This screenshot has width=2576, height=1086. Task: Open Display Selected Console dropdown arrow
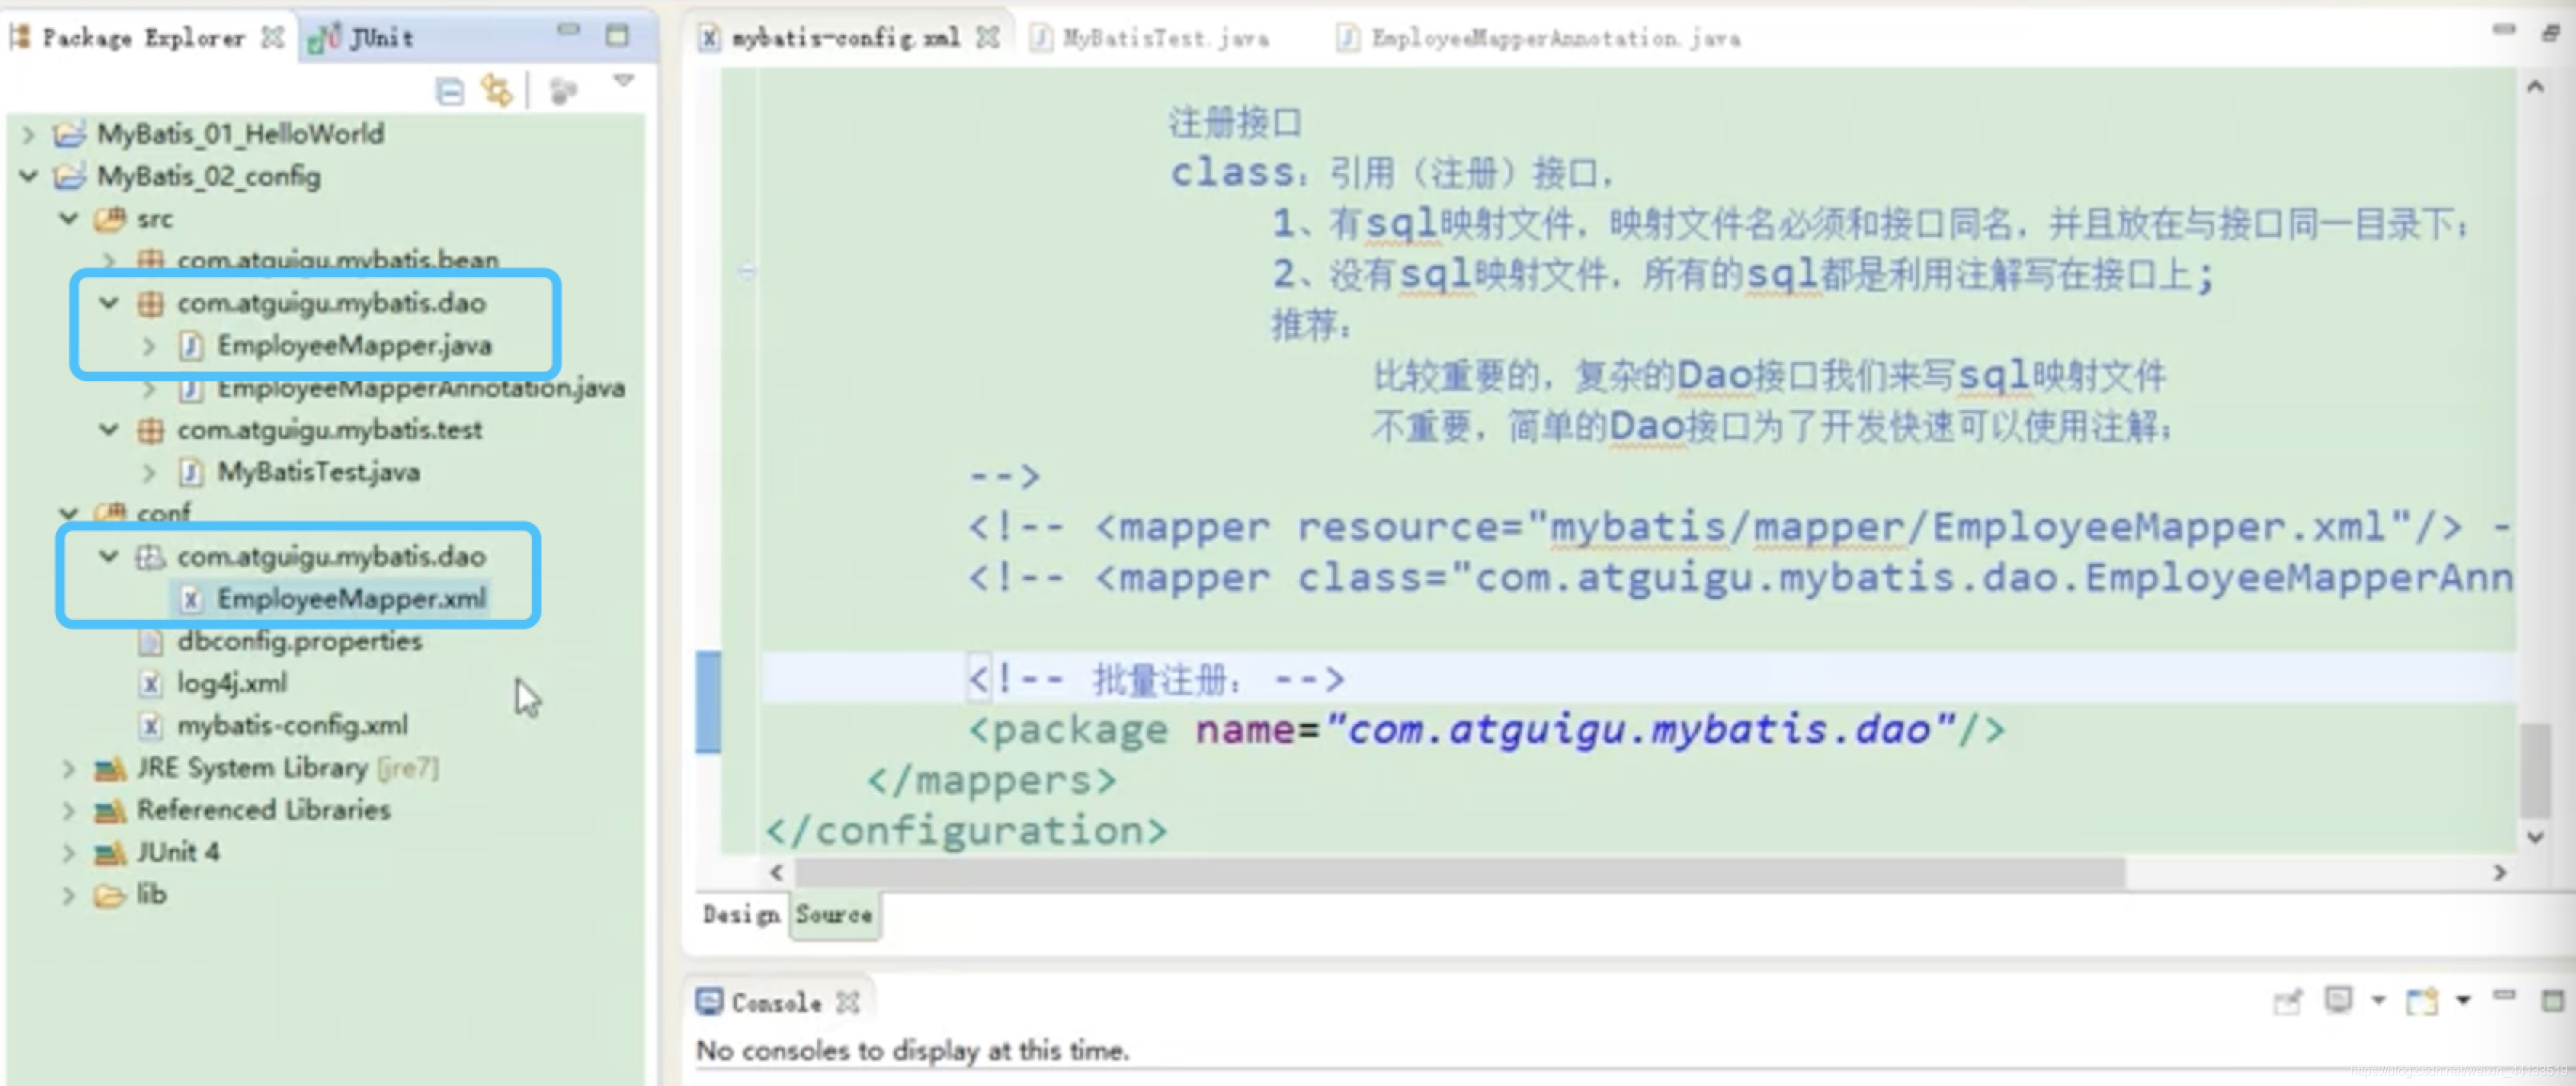[x=2379, y=999]
